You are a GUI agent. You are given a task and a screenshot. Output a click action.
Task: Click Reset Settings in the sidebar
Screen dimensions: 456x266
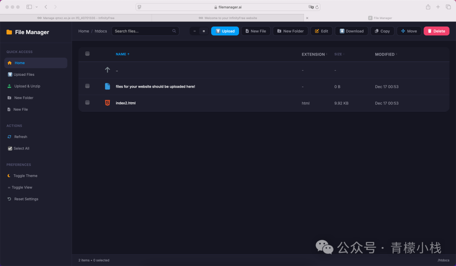click(36, 199)
